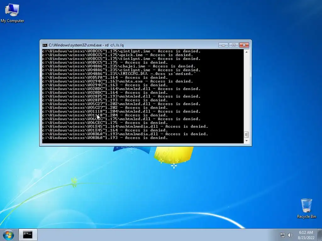Minimize the cmd.exe window

[x=224, y=45]
